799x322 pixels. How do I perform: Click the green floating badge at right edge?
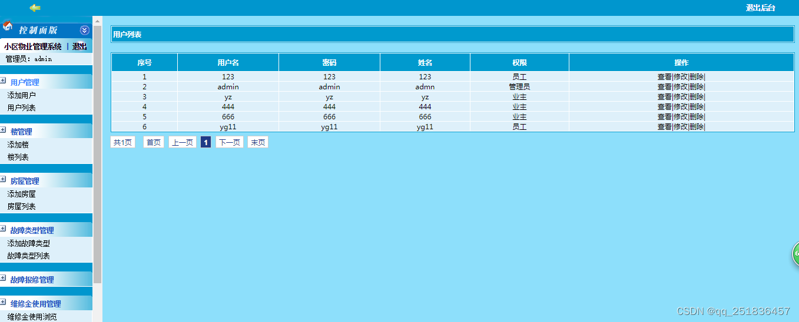click(x=795, y=254)
